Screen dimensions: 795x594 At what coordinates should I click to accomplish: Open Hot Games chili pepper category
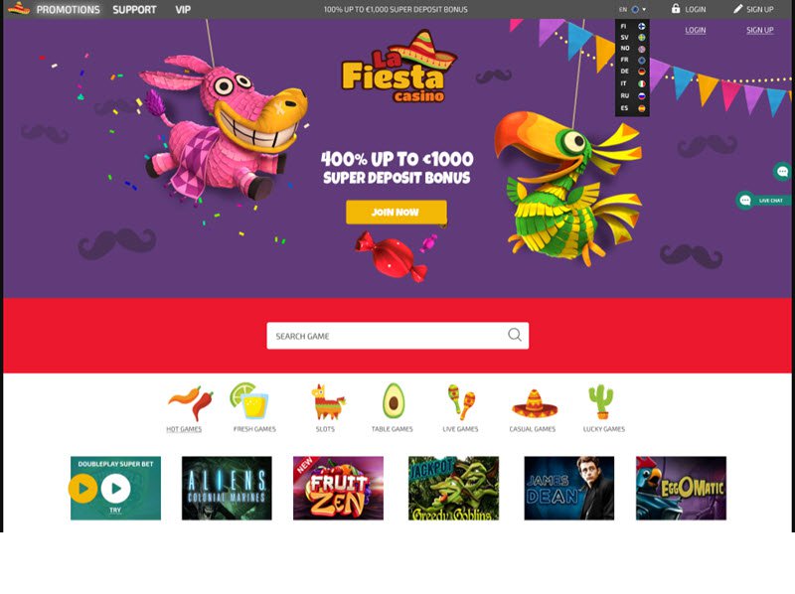pos(190,403)
